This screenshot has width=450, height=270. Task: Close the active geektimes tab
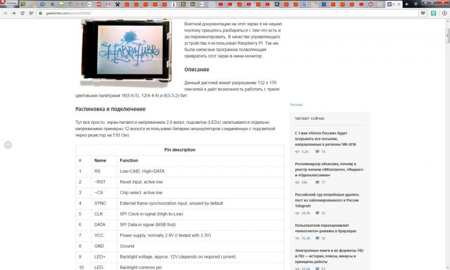(399, 4)
